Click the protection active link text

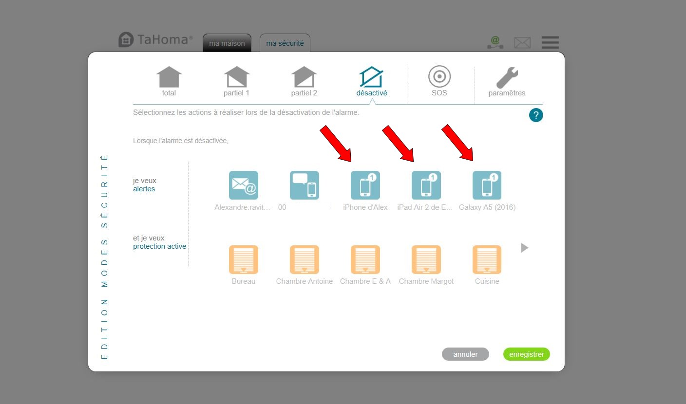[160, 246]
